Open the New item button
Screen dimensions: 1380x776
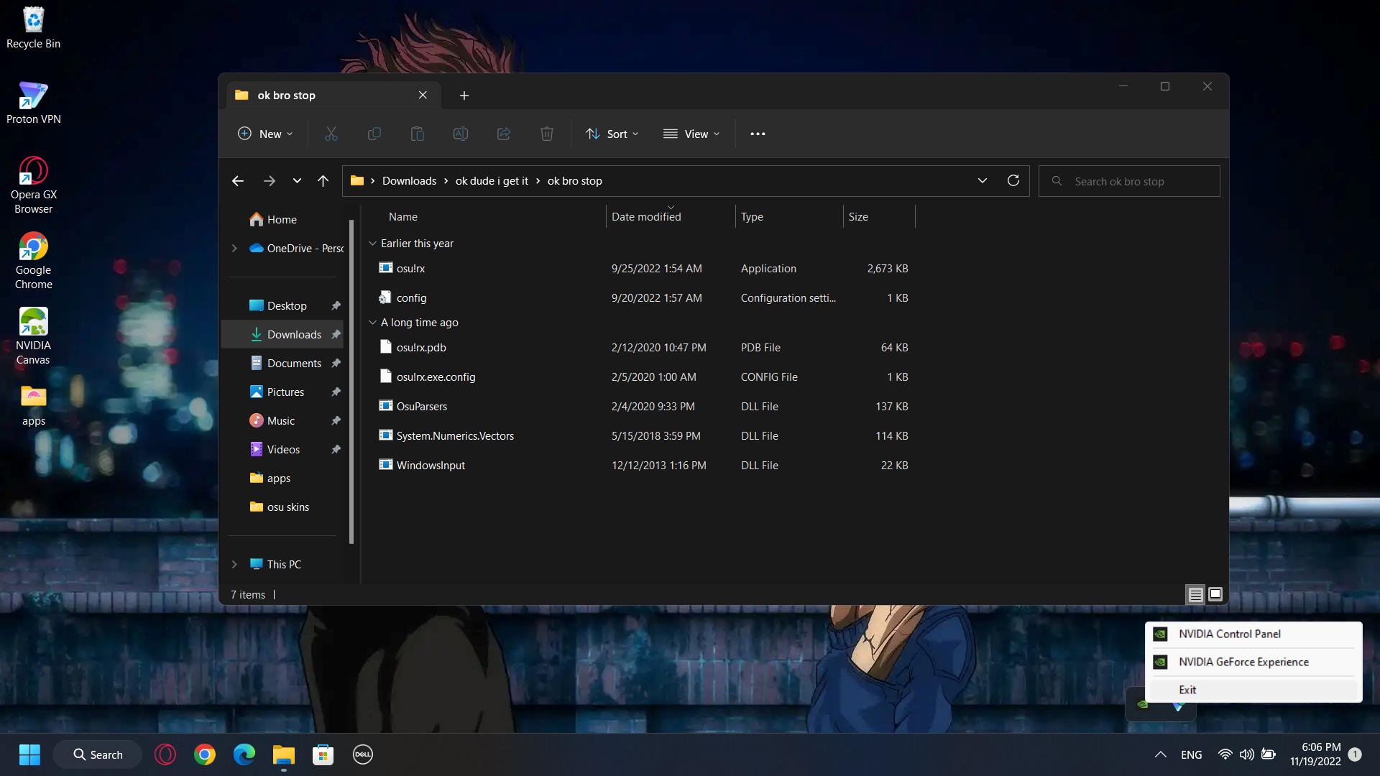point(264,134)
